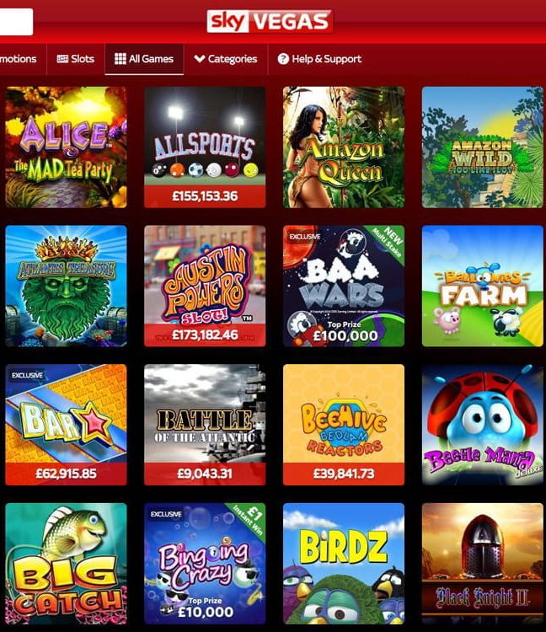546x632 pixels.
Task: Open the Amazon Wild slot tile
Action: pyautogui.click(x=482, y=147)
